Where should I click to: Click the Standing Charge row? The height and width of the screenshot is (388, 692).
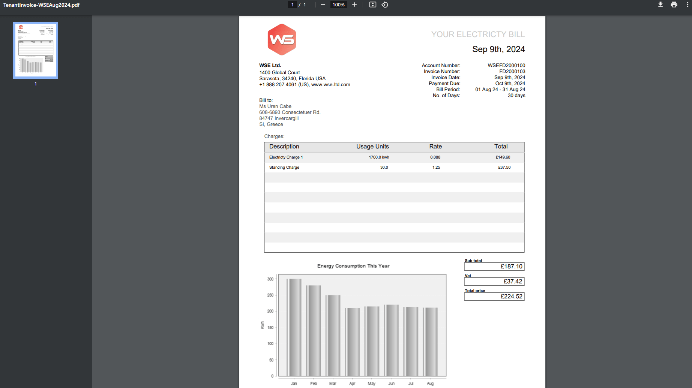click(394, 167)
